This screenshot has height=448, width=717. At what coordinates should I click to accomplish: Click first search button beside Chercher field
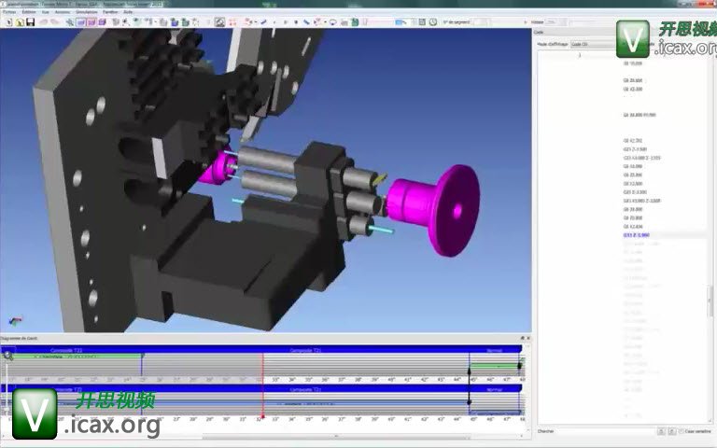point(661,431)
